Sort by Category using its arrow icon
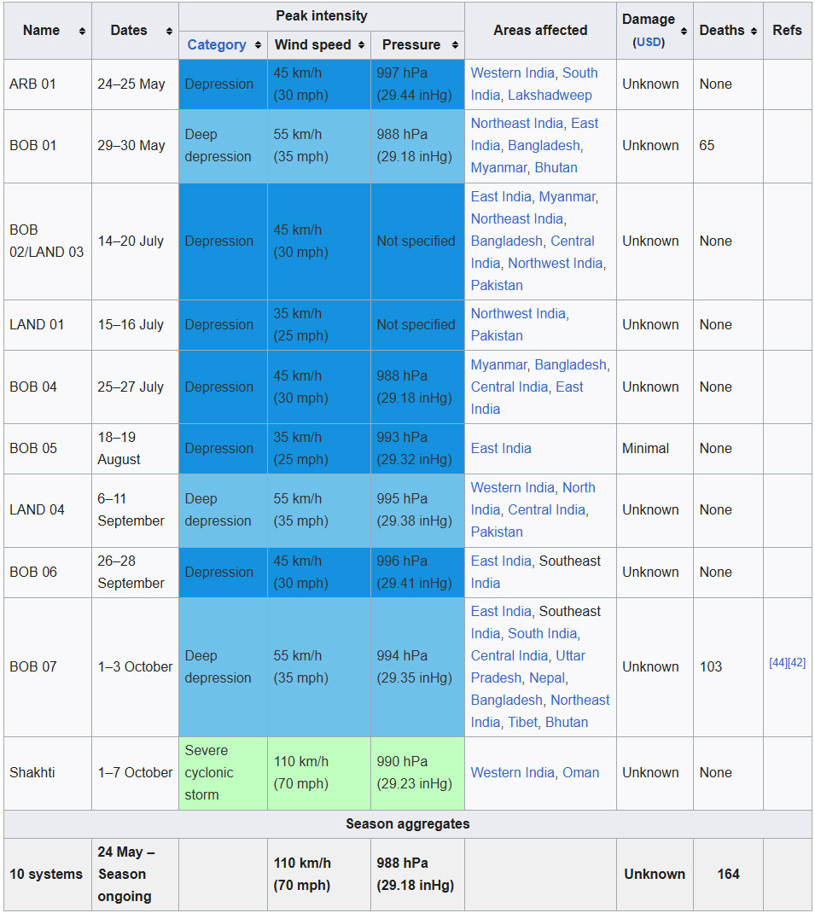This screenshot has height=913, width=815. coord(258,45)
